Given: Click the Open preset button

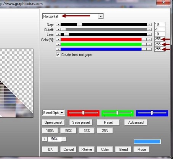Looking at the screenshot, I should coord(53,122).
